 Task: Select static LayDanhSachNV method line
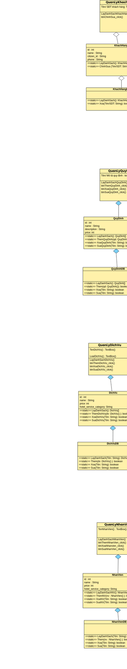click(x=105, y=593)
